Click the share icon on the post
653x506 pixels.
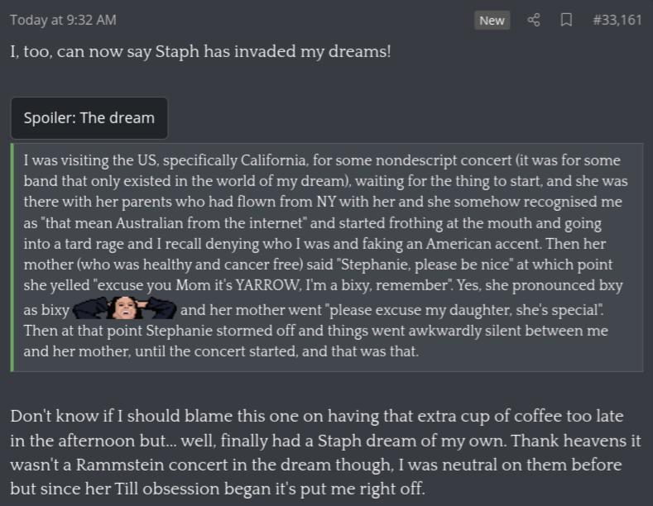tap(534, 20)
